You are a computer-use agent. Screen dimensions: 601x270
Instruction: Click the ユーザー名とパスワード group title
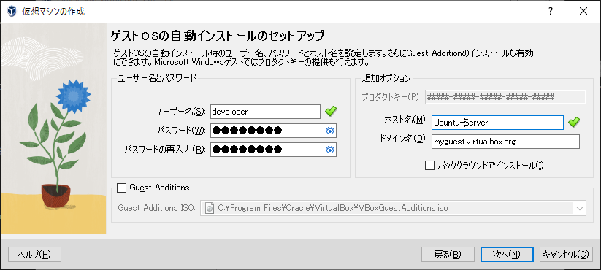click(x=157, y=78)
